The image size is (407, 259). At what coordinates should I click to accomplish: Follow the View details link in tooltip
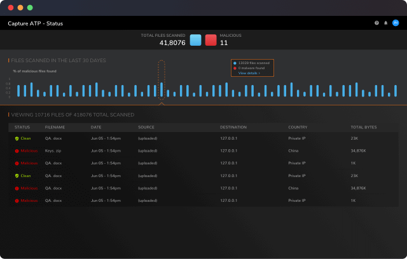click(249, 73)
